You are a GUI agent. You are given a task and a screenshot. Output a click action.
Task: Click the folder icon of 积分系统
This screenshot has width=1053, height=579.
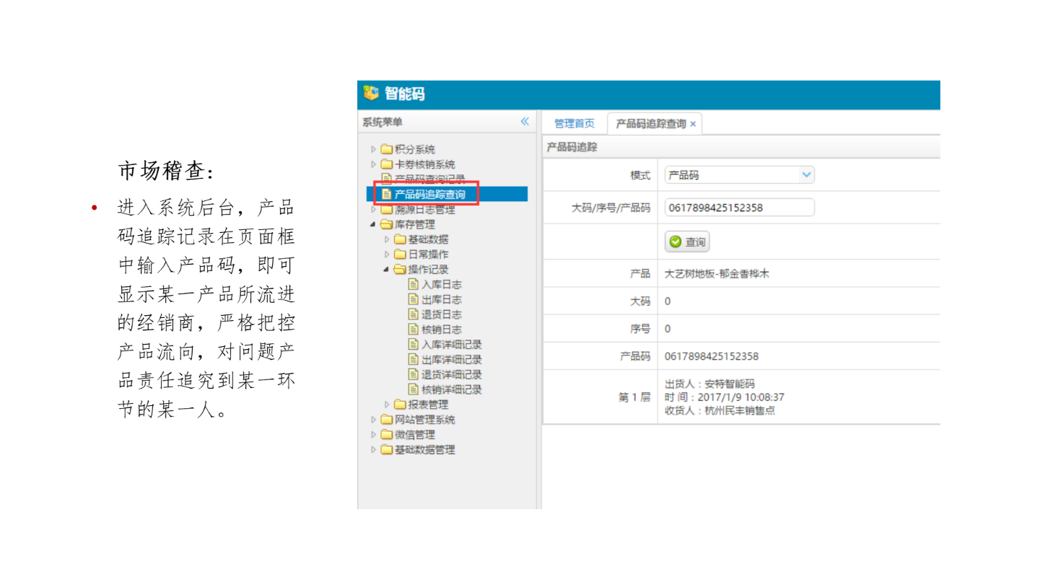(387, 149)
